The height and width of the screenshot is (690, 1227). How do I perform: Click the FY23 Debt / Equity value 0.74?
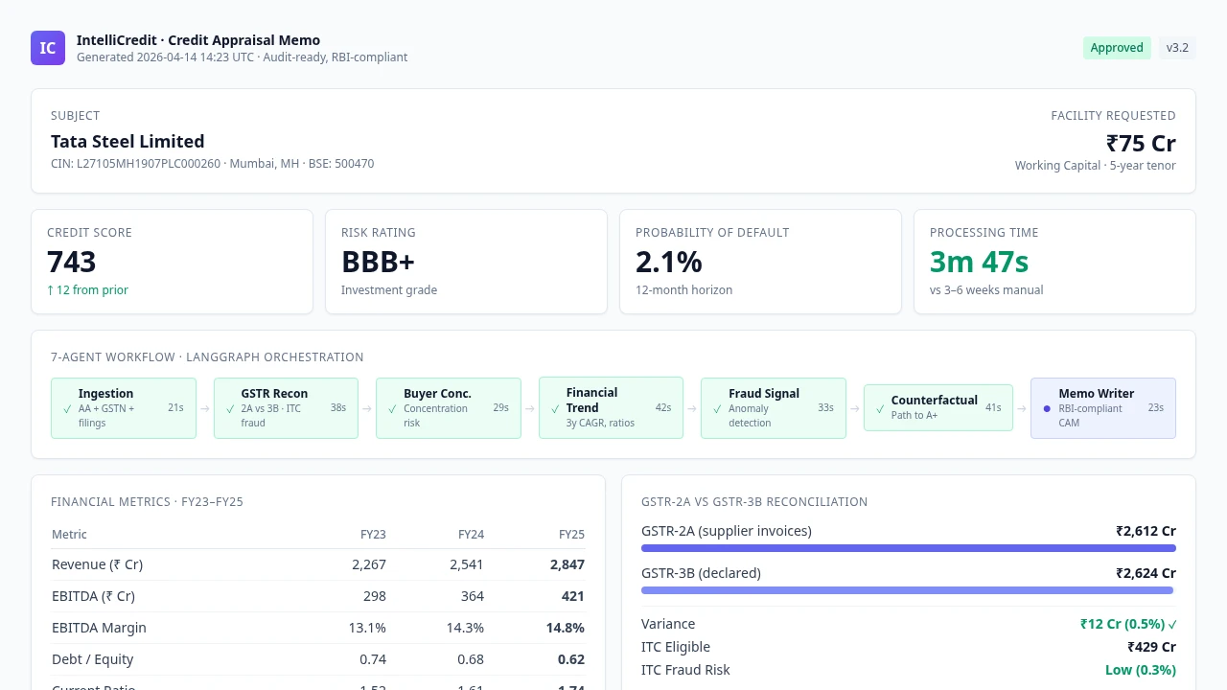[x=373, y=659]
